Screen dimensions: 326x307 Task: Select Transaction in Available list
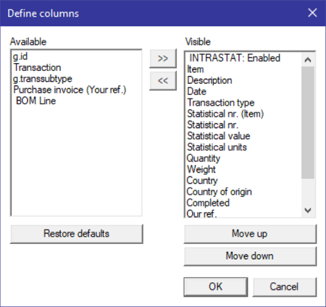37,68
